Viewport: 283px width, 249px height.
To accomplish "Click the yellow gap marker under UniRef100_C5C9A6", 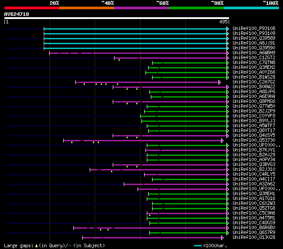I will pyautogui.click(x=149, y=215).
